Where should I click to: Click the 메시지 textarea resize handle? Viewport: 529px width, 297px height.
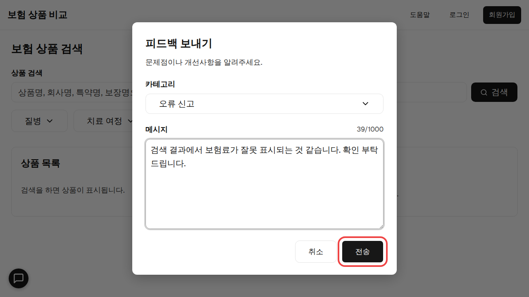381,226
